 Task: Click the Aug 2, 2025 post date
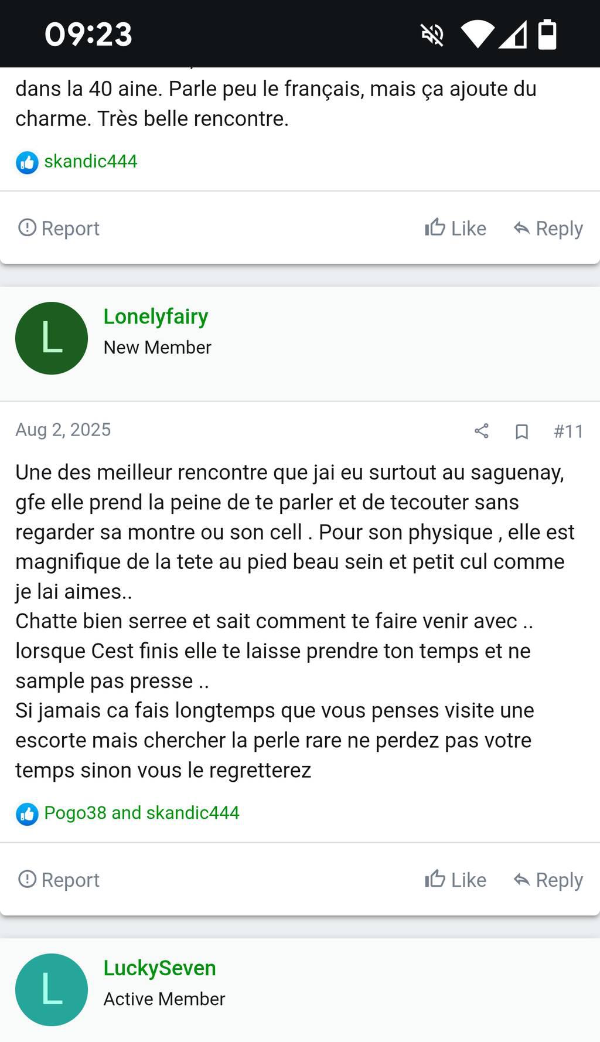coord(63,430)
